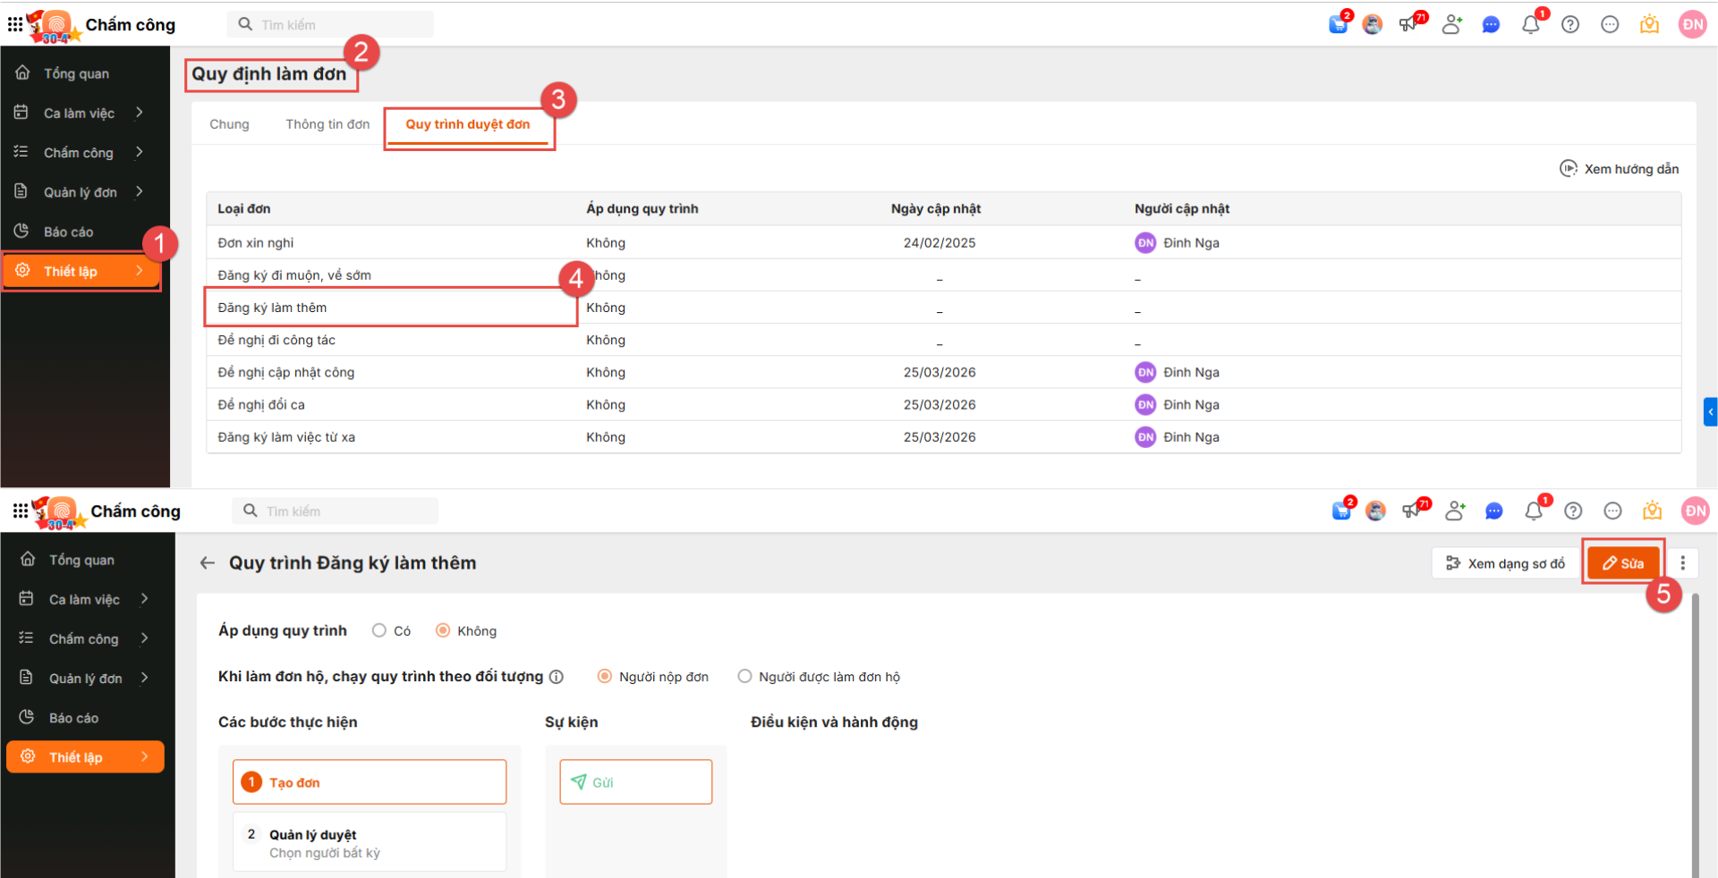Viewport: 1718px width, 878px height.
Task: Select 'Người được làm đơn hộ' radio option
Action: (744, 677)
